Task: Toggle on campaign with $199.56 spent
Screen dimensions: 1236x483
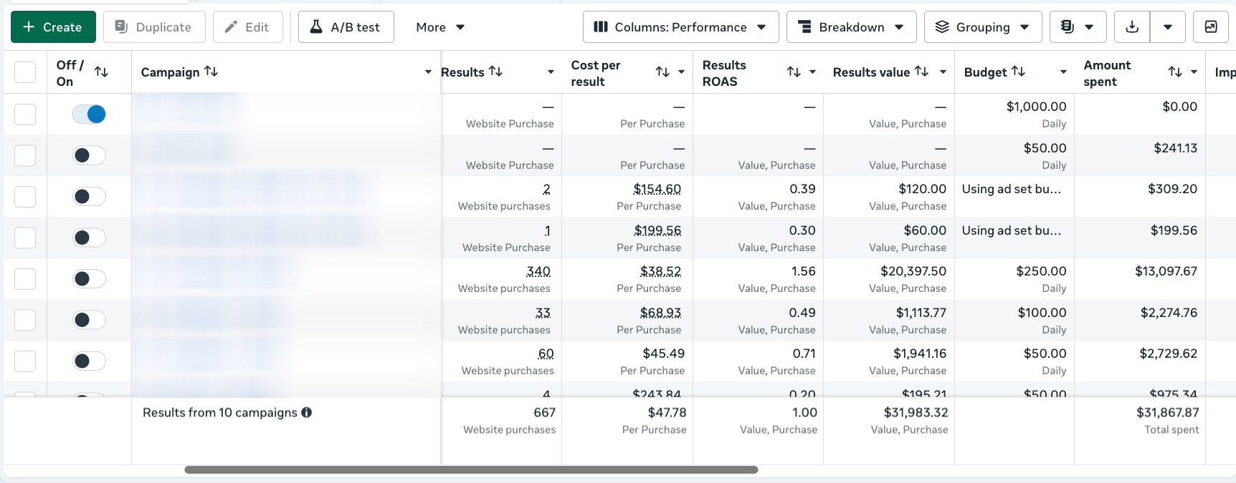Action: (89, 238)
